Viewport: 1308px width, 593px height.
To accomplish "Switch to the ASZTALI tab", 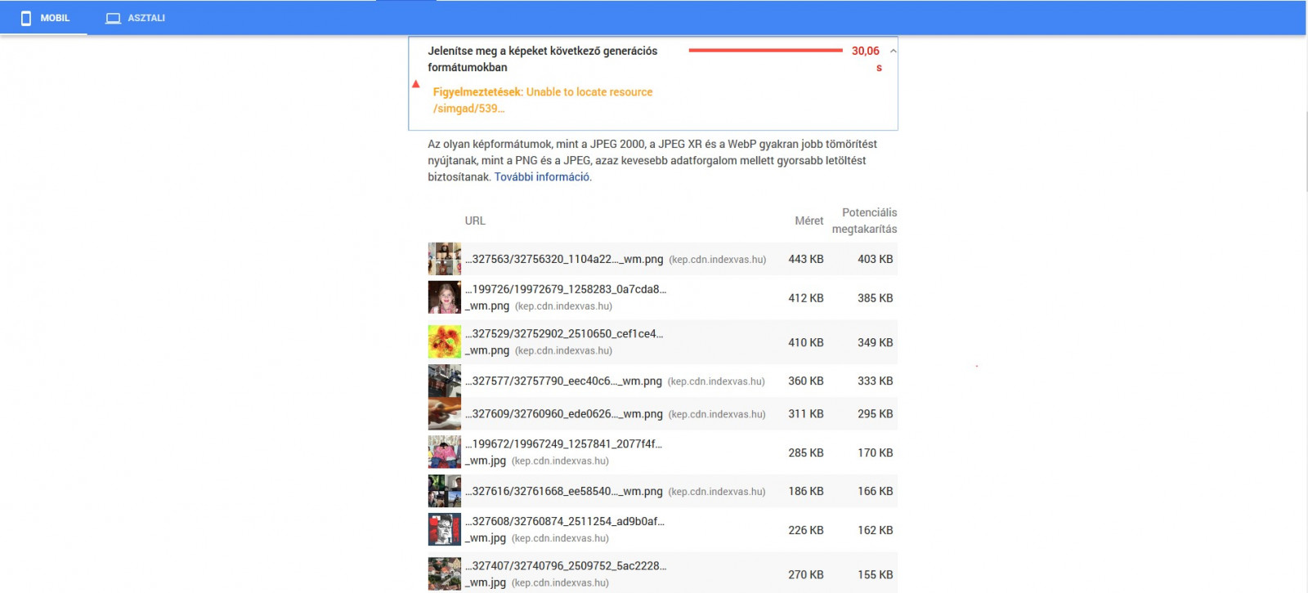I will click(x=136, y=18).
